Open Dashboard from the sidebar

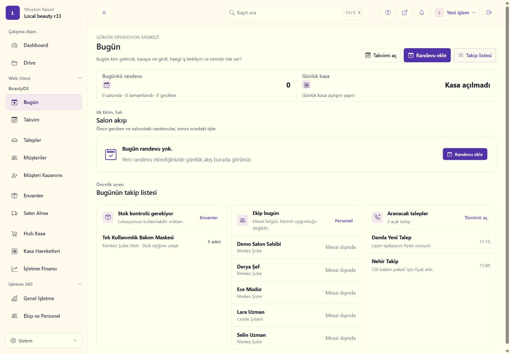[44, 45]
